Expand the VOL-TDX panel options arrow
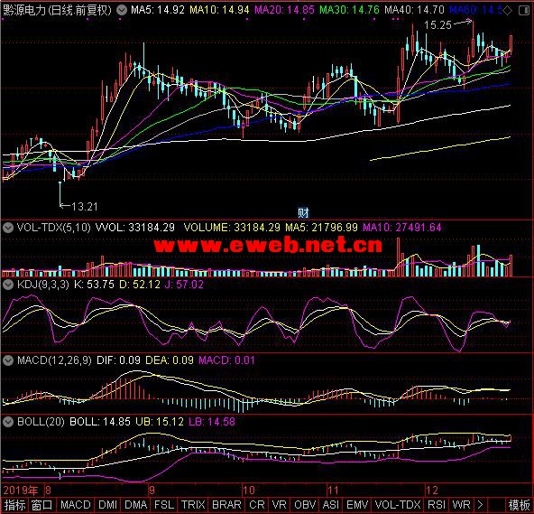Viewport: 534px width, 514px height. [x=8, y=228]
